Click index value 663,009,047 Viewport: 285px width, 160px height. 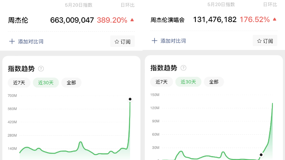(72, 20)
